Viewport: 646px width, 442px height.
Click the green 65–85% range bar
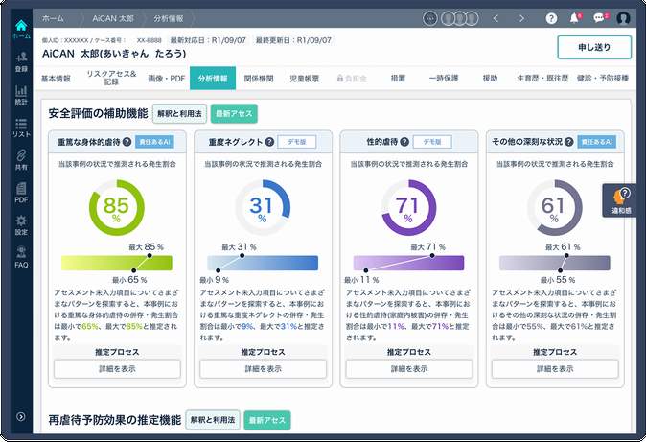pyautogui.click(x=117, y=263)
